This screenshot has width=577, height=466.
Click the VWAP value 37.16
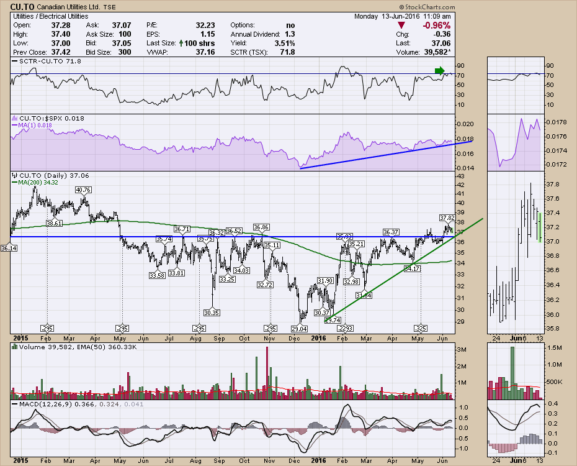pos(205,52)
